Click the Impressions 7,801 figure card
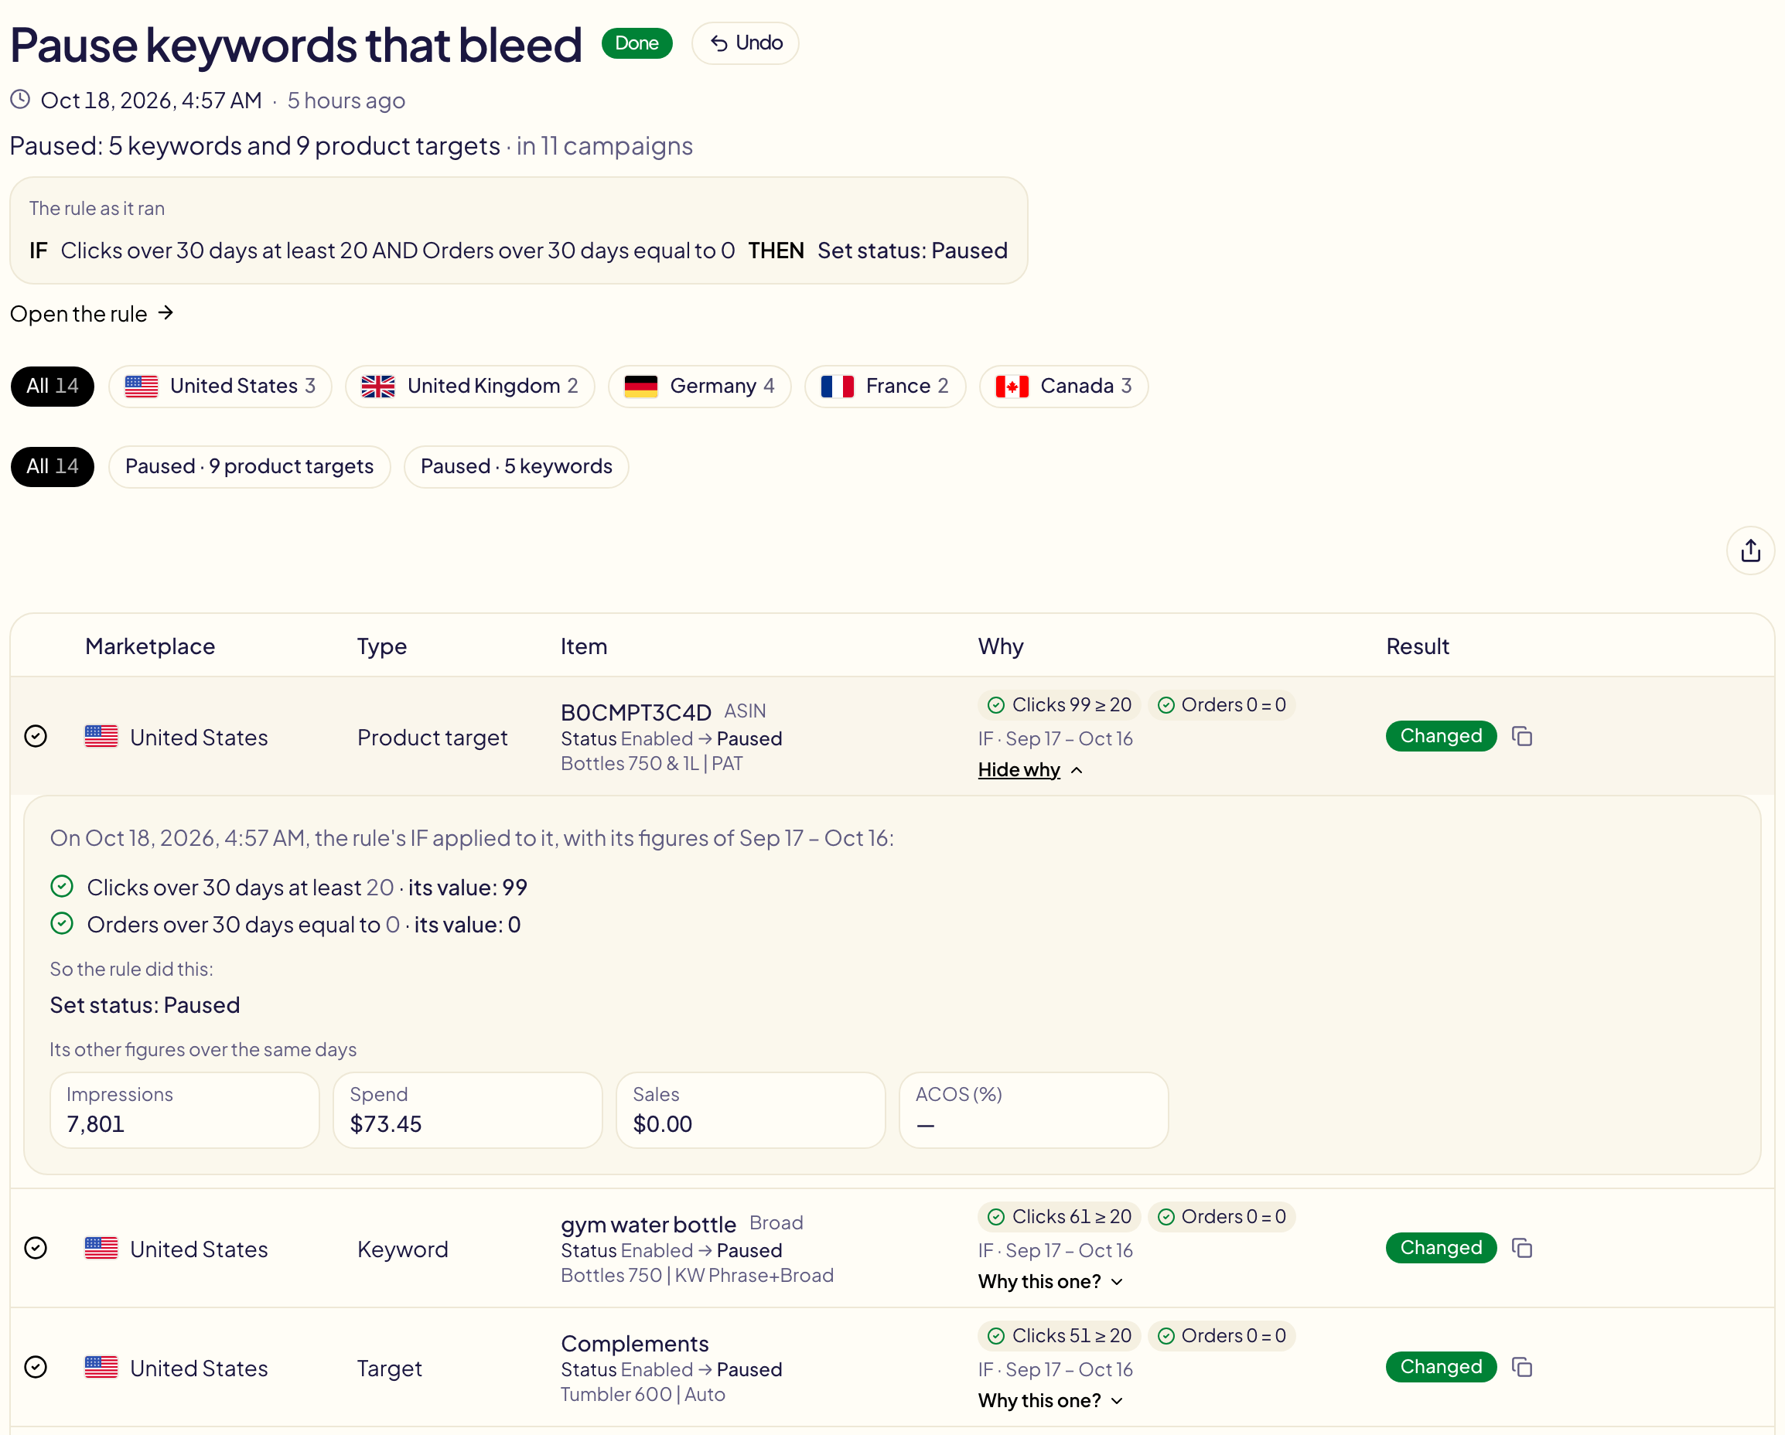 pyautogui.click(x=185, y=1109)
